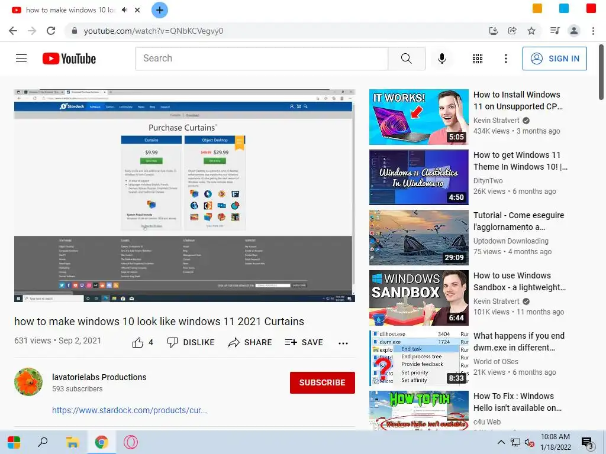Open 'How to Install Windows 11' thumbnail
The height and width of the screenshot is (454, 606).
point(418,117)
